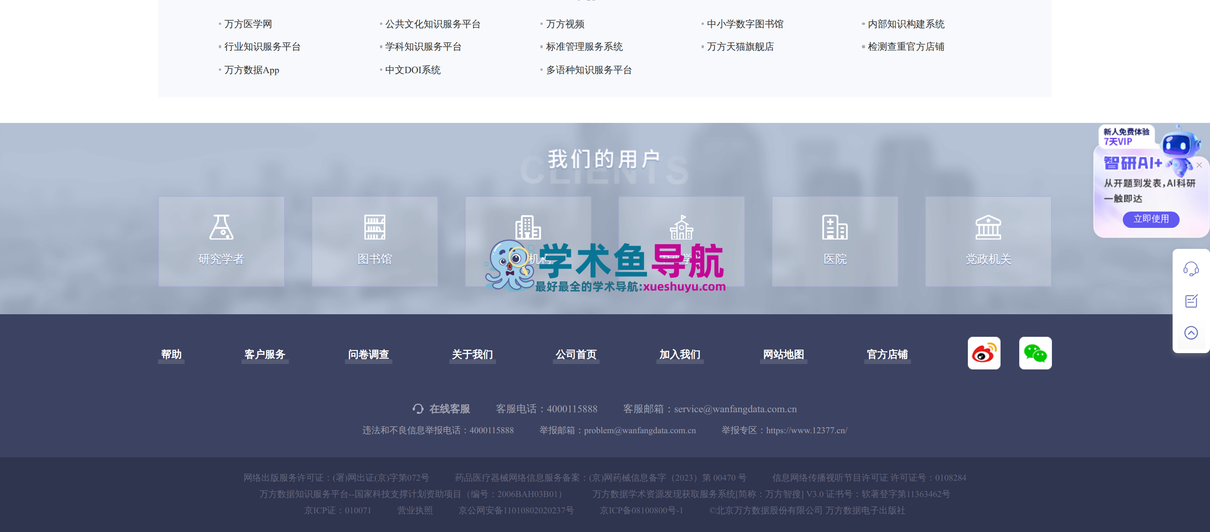Click the 立即使用 button
The height and width of the screenshot is (532, 1210).
(1151, 219)
